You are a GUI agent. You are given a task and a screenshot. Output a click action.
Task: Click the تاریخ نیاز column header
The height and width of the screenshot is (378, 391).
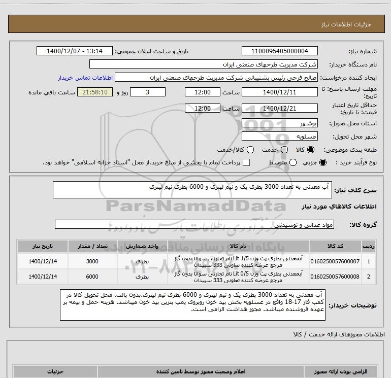(43, 246)
